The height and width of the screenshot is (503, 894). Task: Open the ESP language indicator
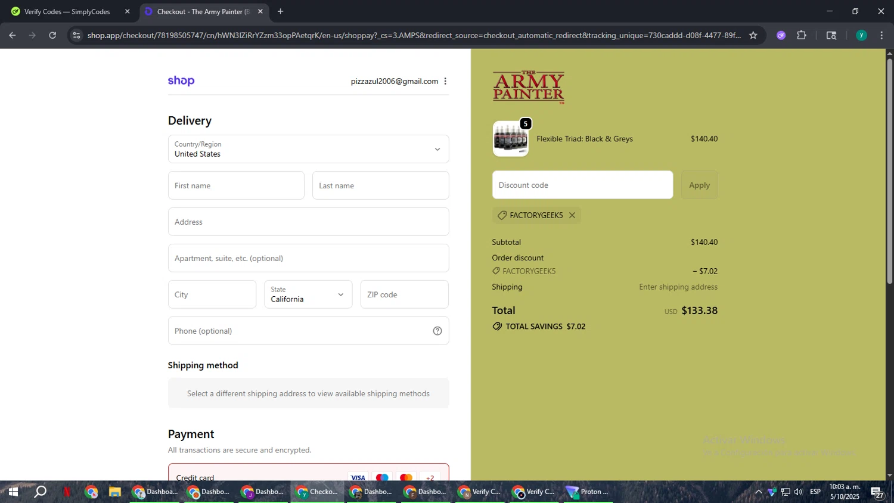click(x=815, y=492)
